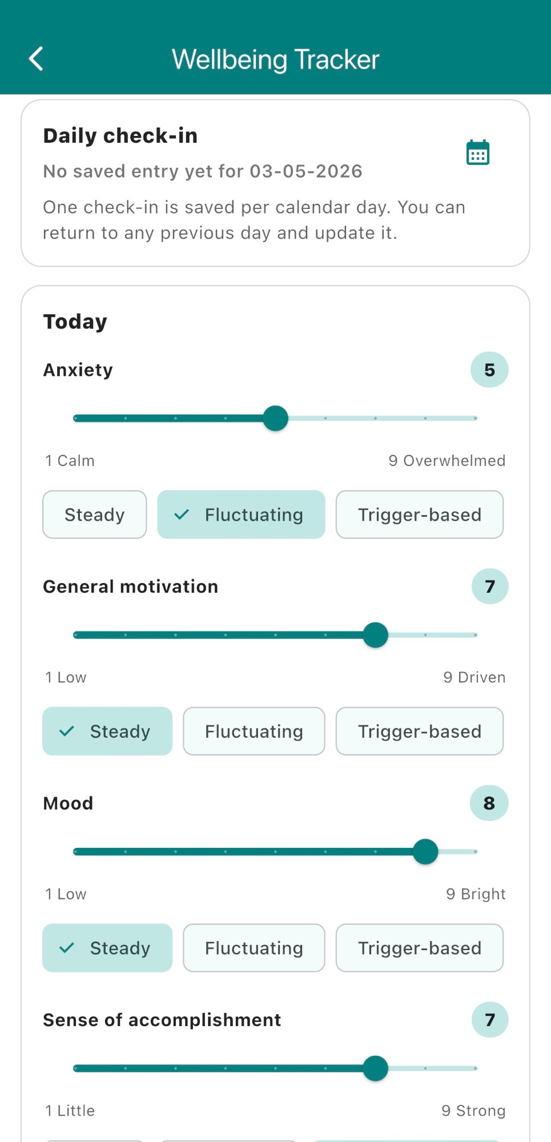Pick Trigger-based under General motivation
Image resolution: width=551 pixels, height=1142 pixels.
click(420, 731)
